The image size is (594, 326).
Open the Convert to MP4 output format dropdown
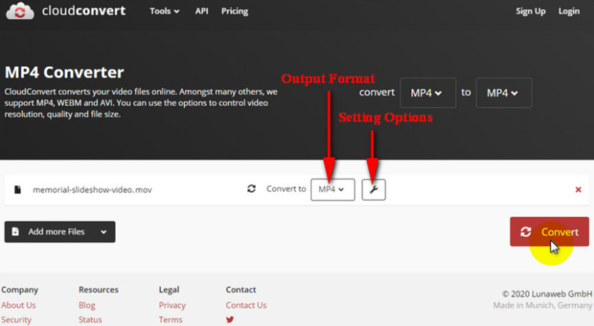(333, 190)
